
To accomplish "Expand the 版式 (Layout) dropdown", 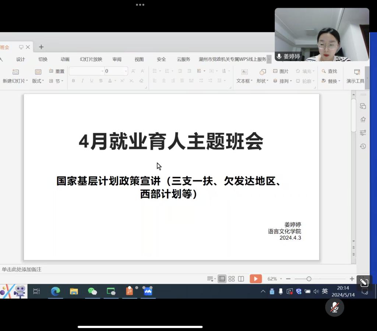I will pos(38,81).
